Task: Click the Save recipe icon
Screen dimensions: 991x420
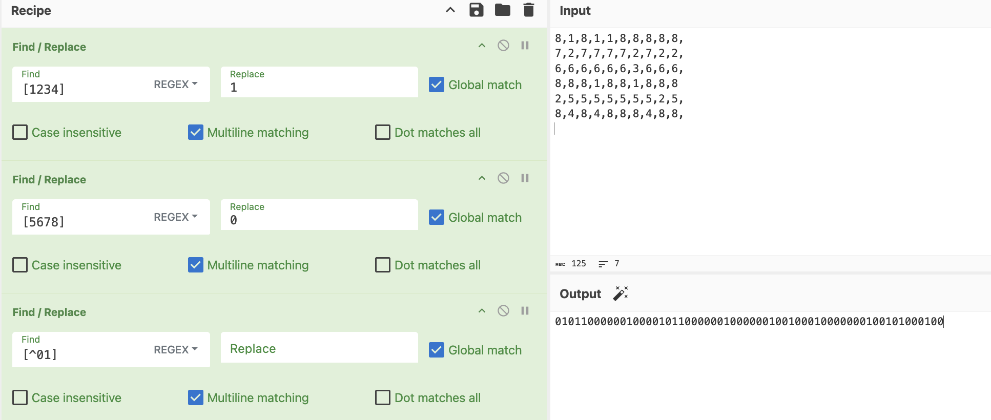Action: point(476,10)
